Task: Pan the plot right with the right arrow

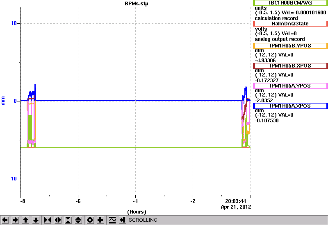Action: coord(15,220)
